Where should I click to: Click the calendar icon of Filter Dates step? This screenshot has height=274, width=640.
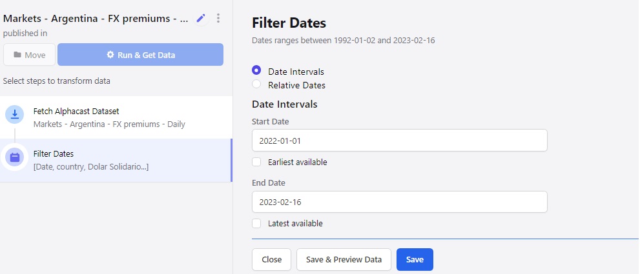tap(15, 157)
